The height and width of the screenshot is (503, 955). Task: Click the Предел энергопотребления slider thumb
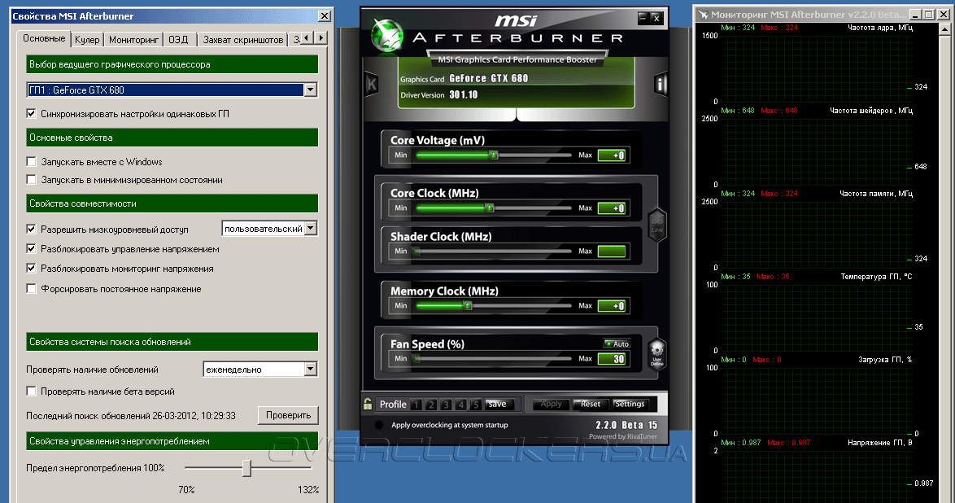246,468
